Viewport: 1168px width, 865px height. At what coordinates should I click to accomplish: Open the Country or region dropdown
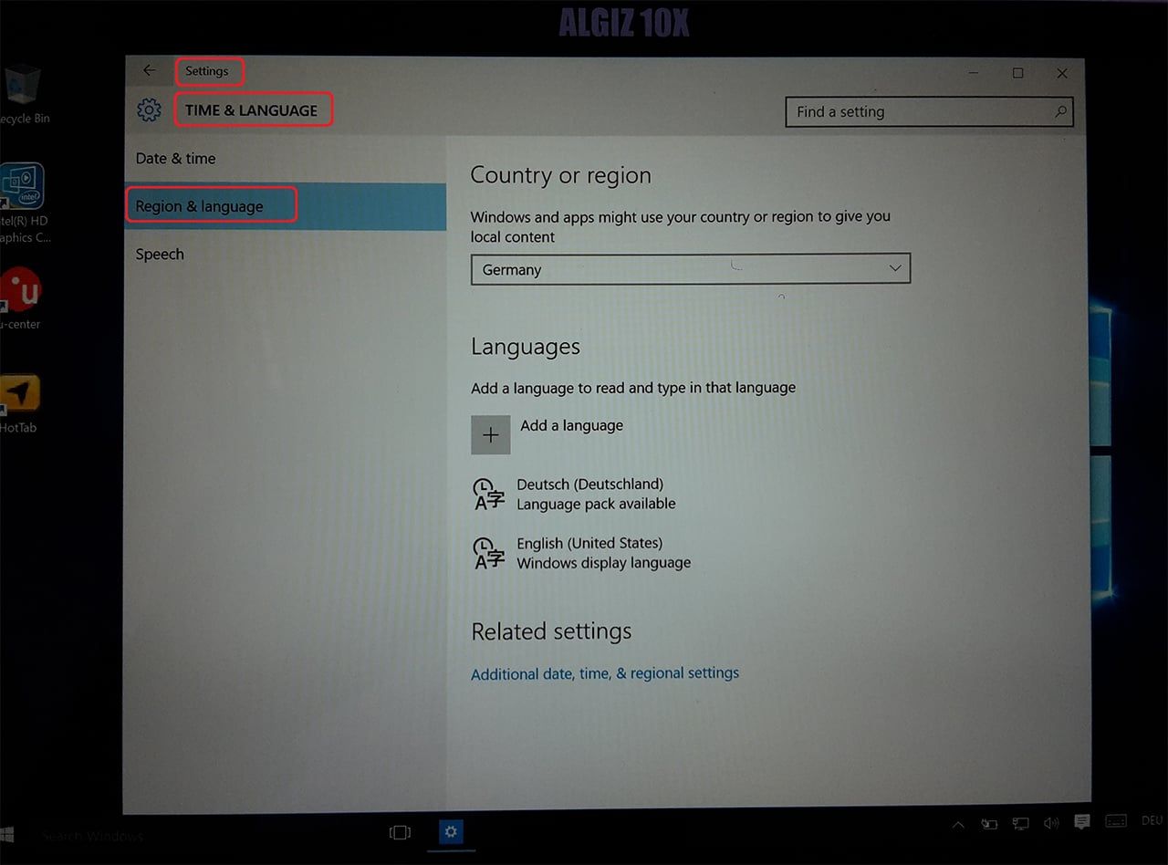click(x=691, y=268)
